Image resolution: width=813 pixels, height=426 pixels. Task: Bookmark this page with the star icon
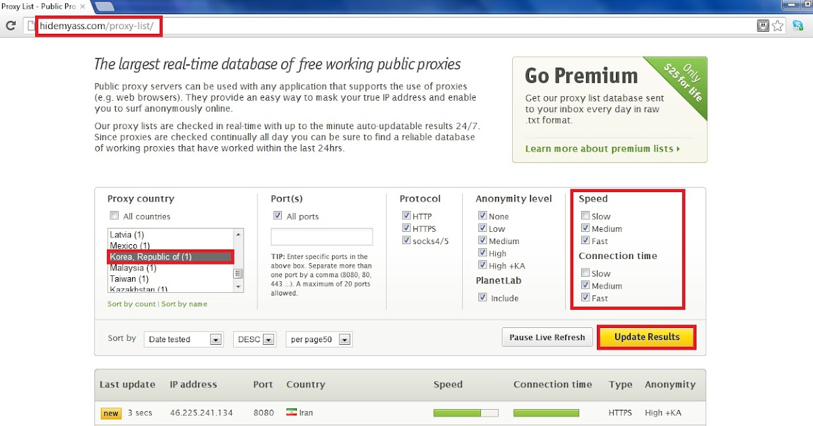(x=778, y=26)
